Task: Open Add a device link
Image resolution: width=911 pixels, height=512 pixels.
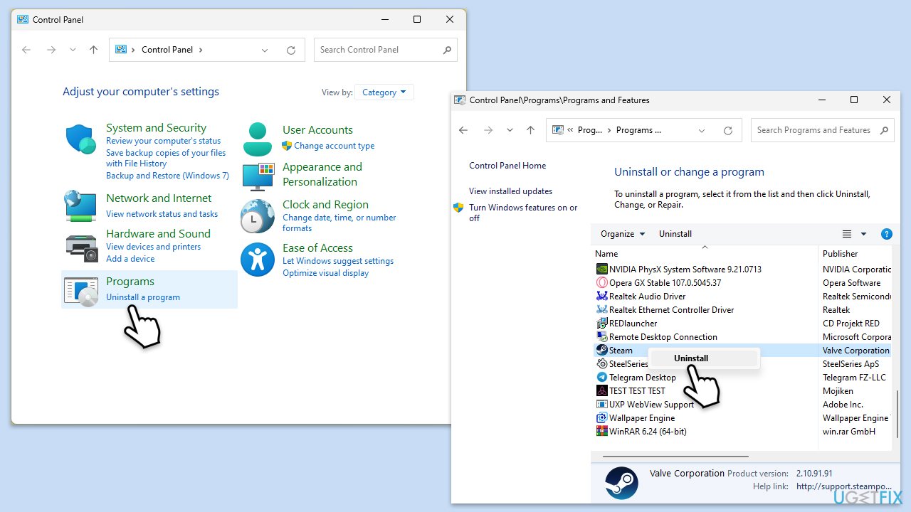Action: (130, 259)
